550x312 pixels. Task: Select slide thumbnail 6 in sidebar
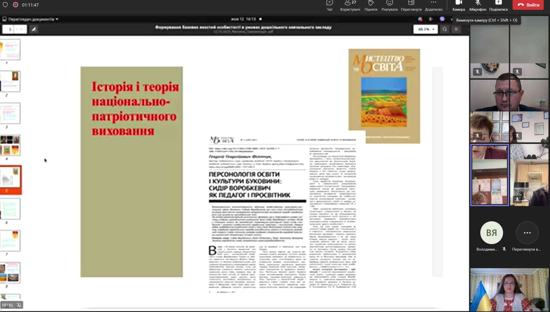pyautogui.click(x=10, y=209)
